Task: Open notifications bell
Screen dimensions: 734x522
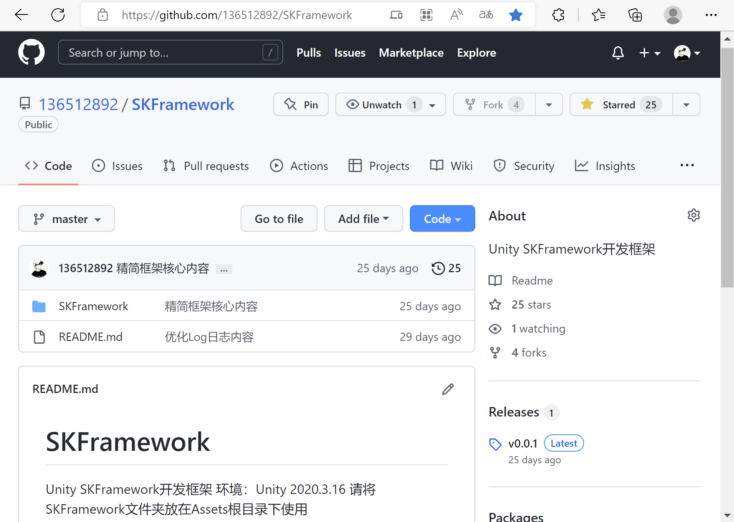Action: 618,53
